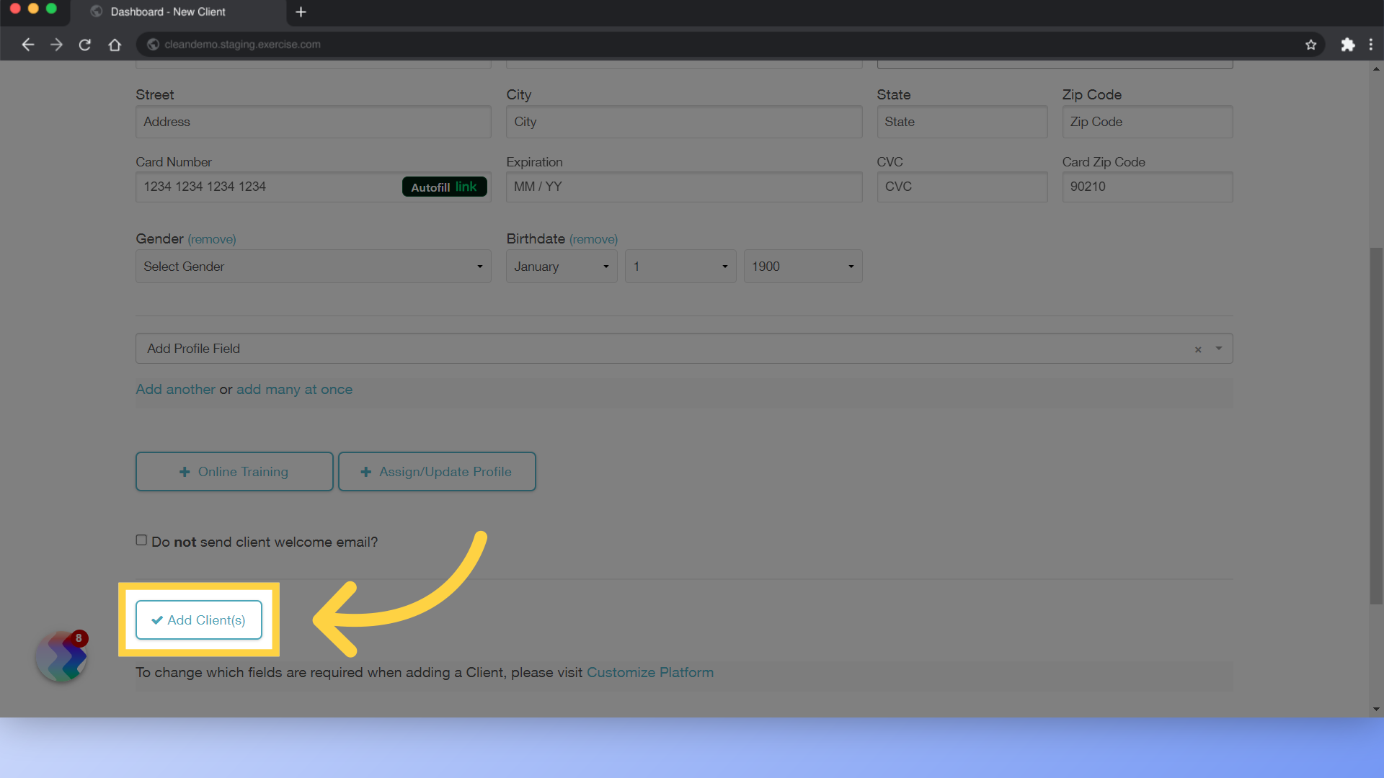Check the Do not send client welcome email box
The image size is (1384, 778).
pyautogui.click(x=141, y=540)
